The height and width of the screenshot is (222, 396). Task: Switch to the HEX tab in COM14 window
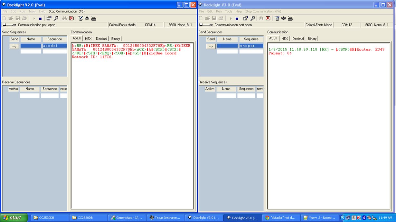88,39
